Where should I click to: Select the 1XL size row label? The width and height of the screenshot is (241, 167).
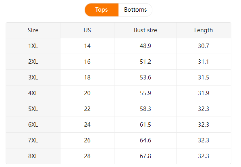coord(33,46)
